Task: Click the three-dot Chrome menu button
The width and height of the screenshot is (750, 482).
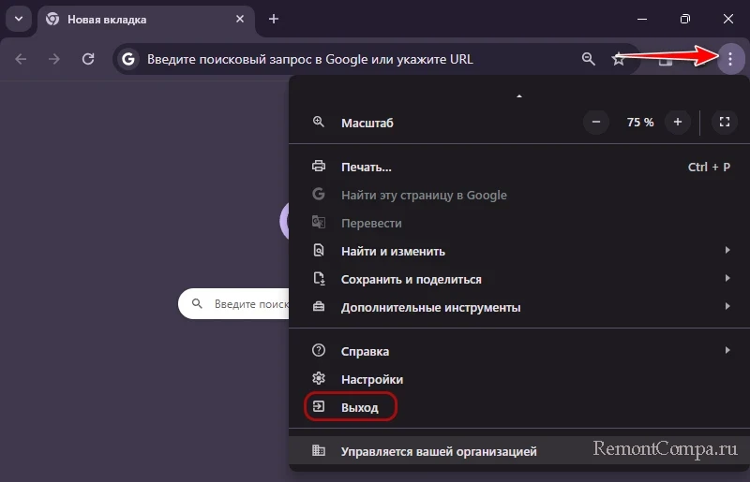Action: pyautogui.click(x=729, y=59)
